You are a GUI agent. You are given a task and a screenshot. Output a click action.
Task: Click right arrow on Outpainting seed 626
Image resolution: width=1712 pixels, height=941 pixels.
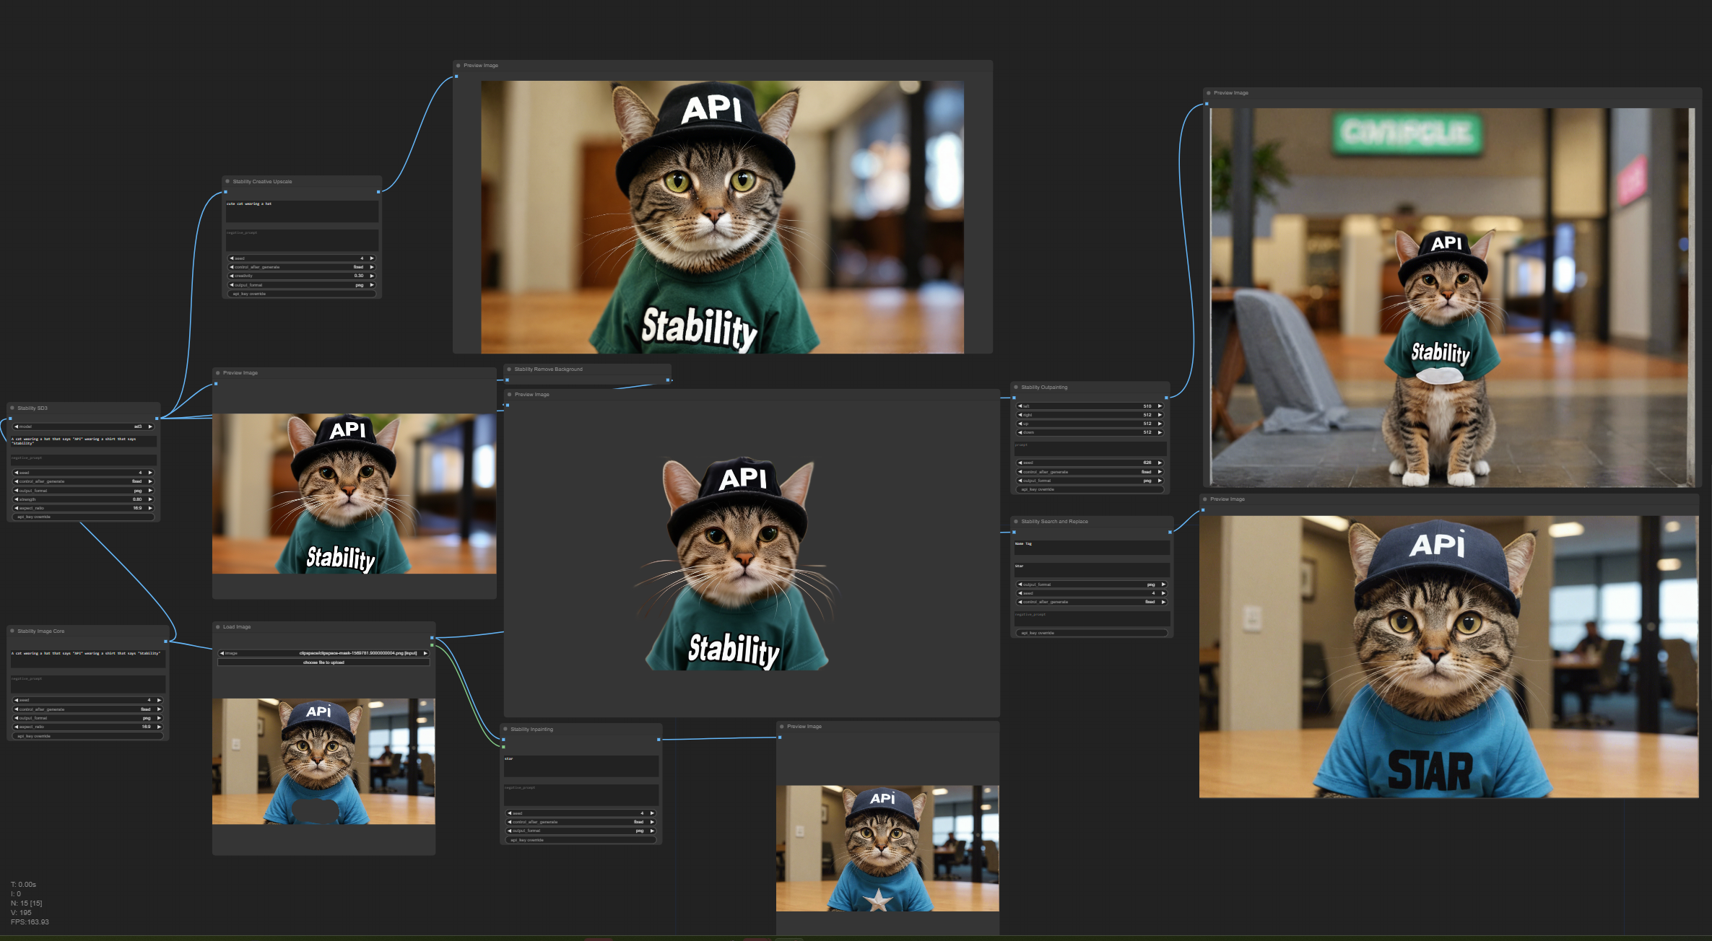(1160, 463)
